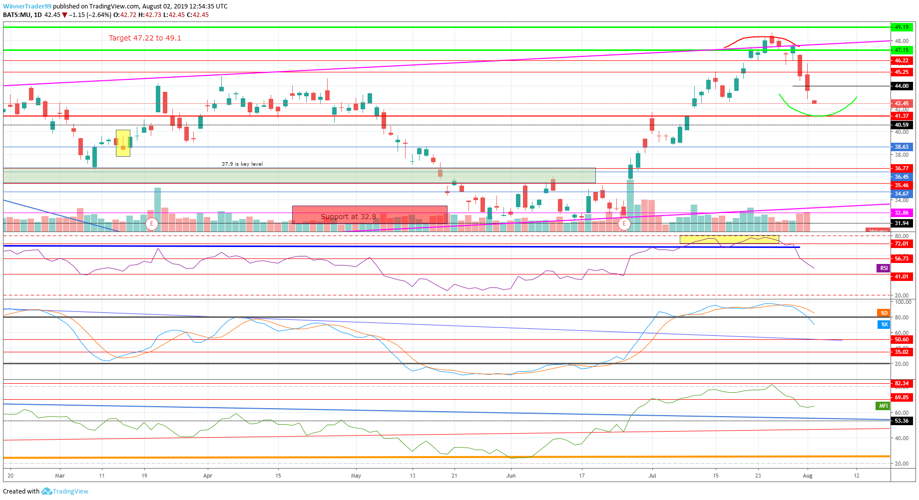Click the 'Apr' date on time axis
Screen dimensions: 919x500
[208, 476]
